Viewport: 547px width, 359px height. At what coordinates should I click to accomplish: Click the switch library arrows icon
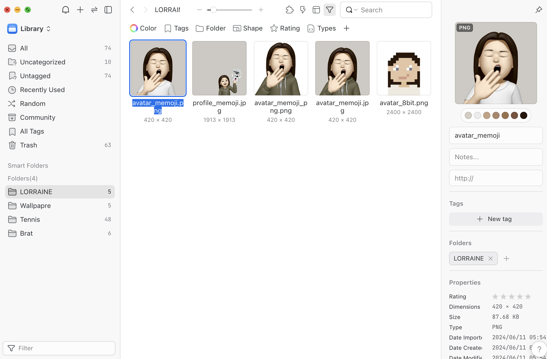[x=94, y=10]
